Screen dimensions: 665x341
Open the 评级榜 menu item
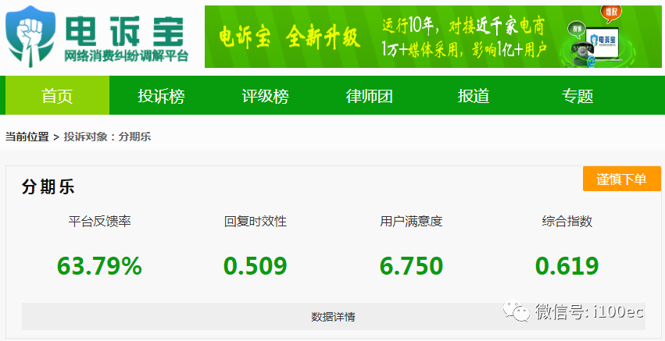[266, 96]
